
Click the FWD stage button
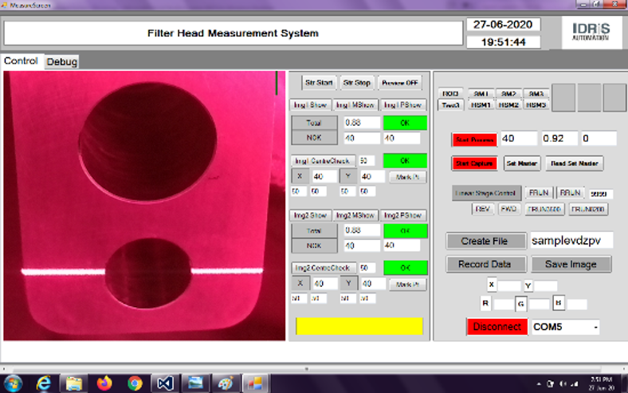click(508, 209)
